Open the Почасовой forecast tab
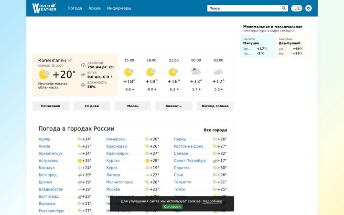 tap(51, 106)
